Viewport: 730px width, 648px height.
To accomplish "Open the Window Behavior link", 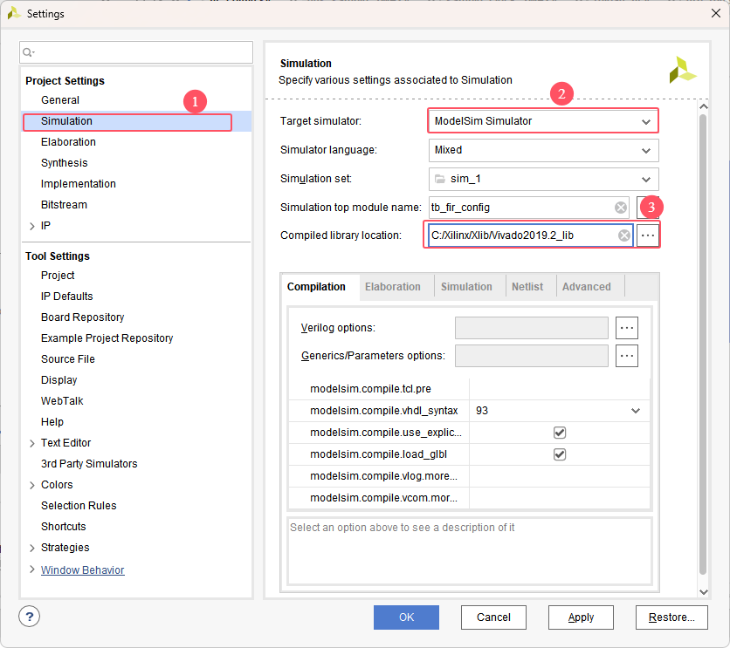I will click(x=83, y=570).
